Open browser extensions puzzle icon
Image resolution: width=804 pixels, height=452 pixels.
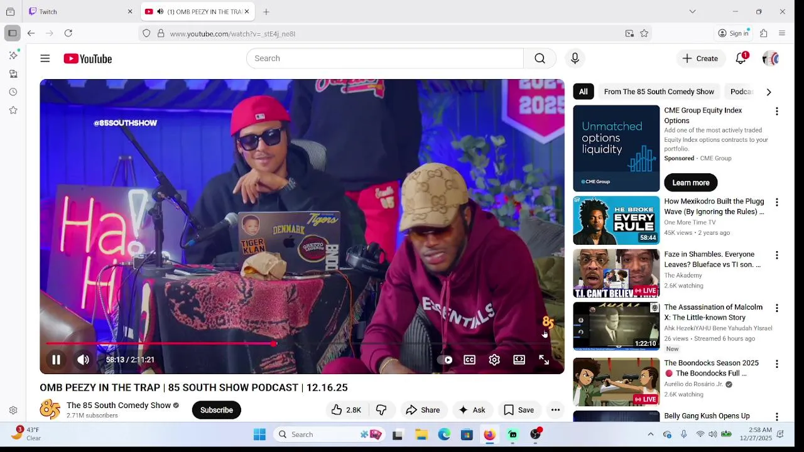coord(764,33)
